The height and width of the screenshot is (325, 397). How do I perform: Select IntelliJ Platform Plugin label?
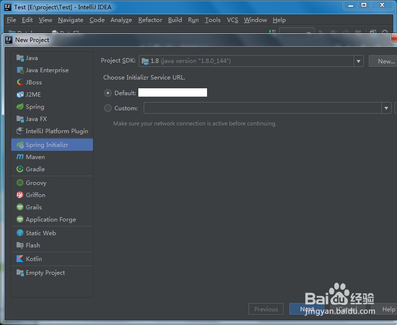coord(57,131)
